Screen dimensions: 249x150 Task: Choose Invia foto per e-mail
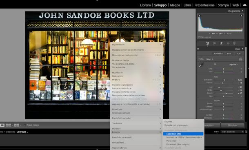coord(136,137)
